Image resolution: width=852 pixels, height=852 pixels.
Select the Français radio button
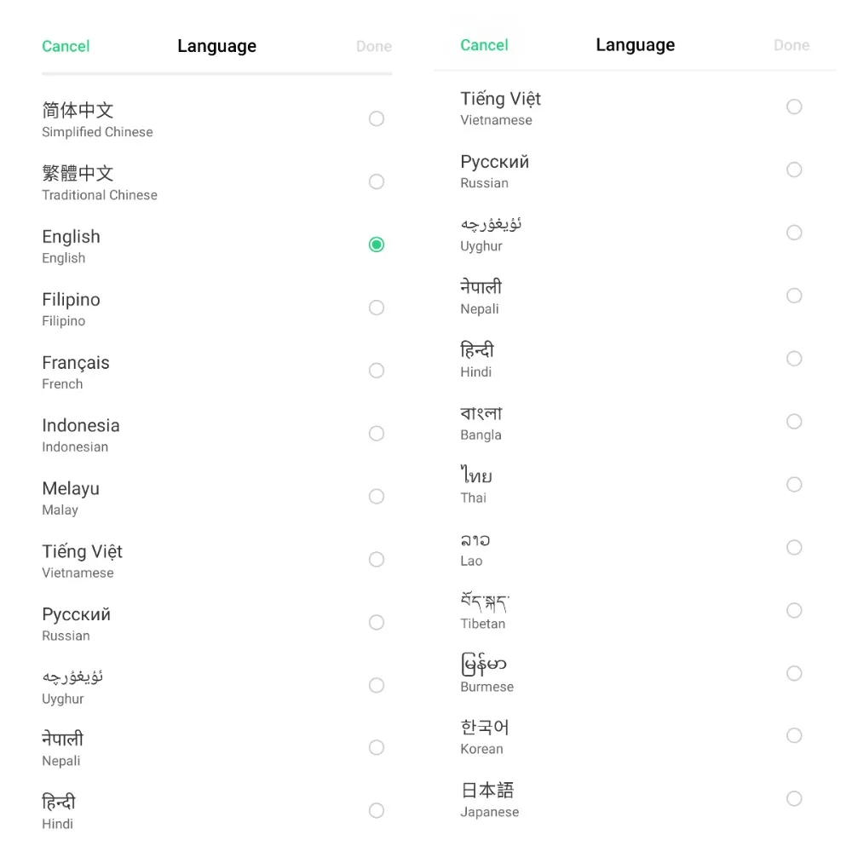[x=376, y=371]
